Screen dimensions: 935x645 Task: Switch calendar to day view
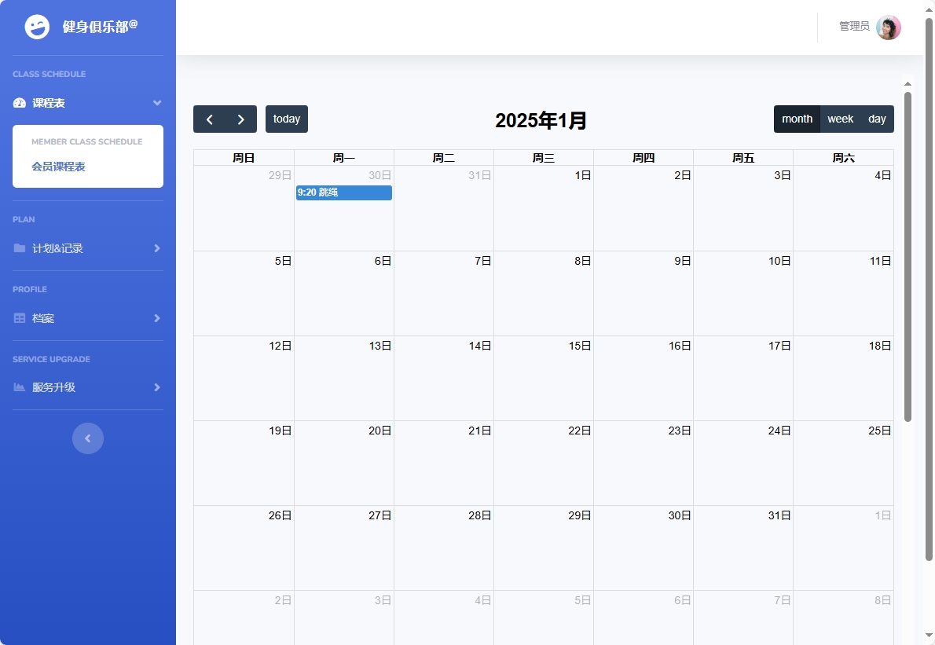[877, 119]
